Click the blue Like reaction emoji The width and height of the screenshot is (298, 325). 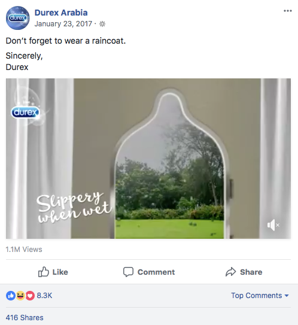click(x=11, y=296)
